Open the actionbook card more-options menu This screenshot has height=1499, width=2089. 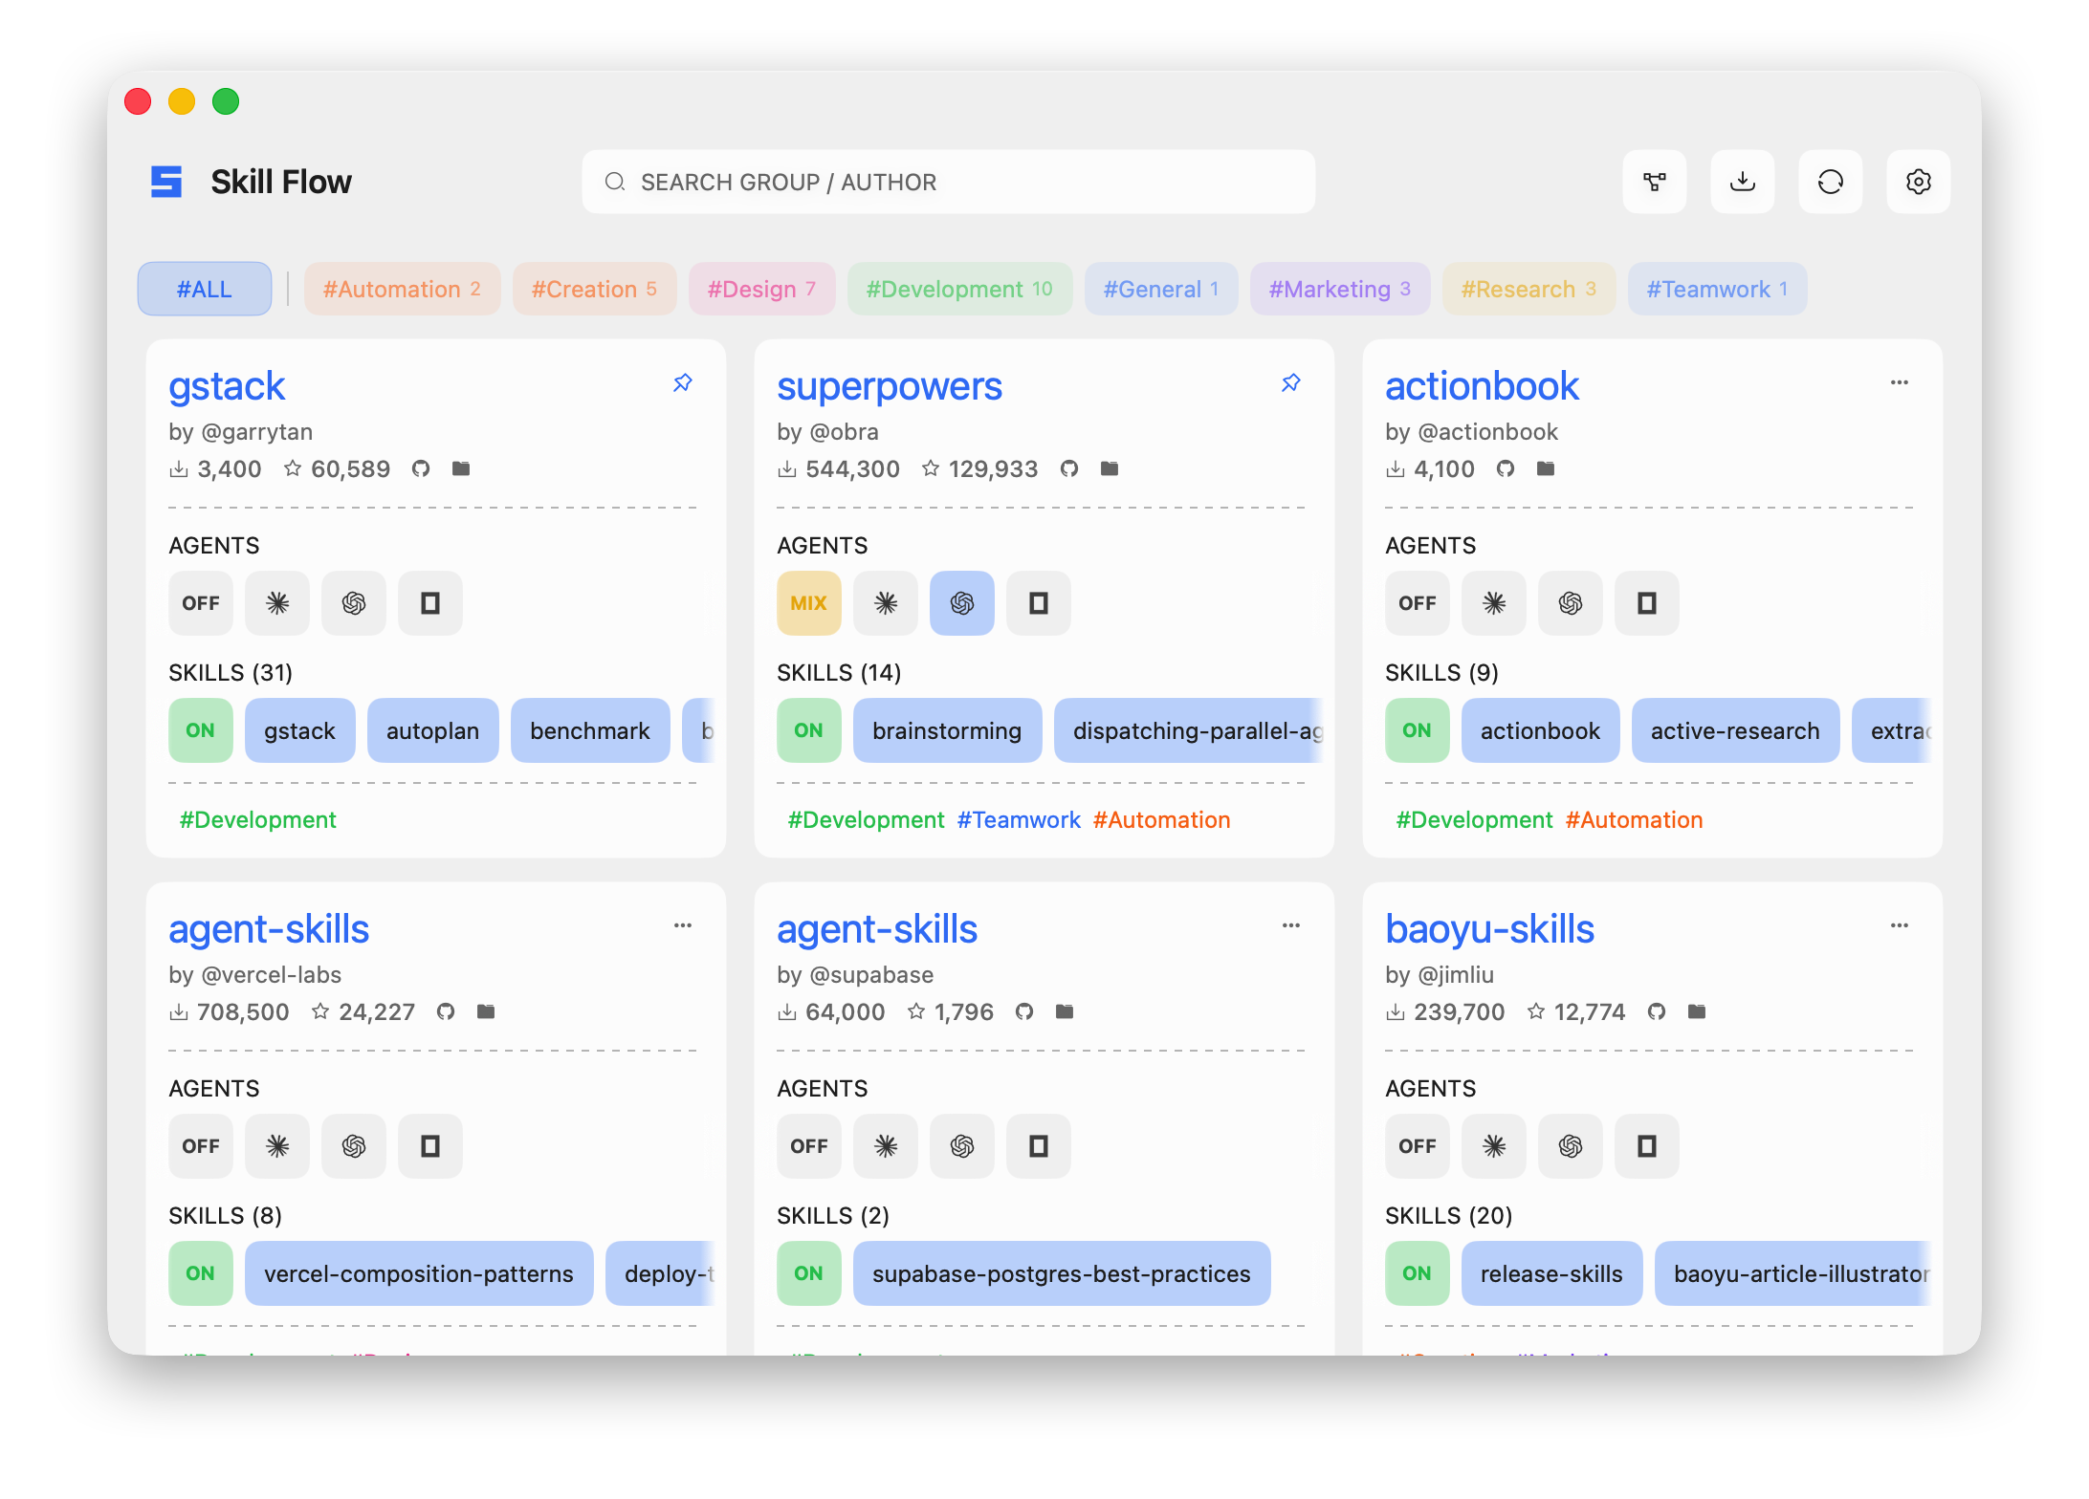point(1899,382)
